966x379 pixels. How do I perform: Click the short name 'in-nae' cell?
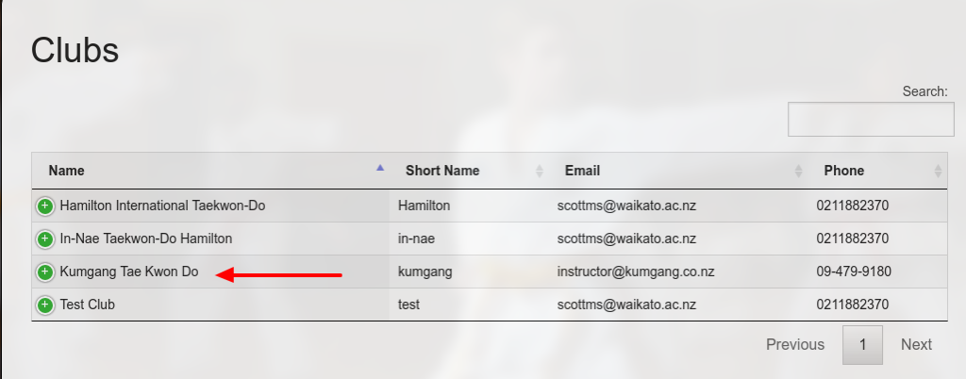tap(416, 239)
